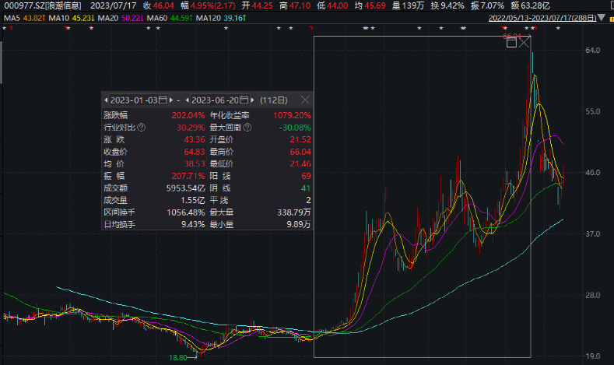The image size is (614, 365).
Task: Click the selection box's square window icon
Action: [x=511, y=42]
